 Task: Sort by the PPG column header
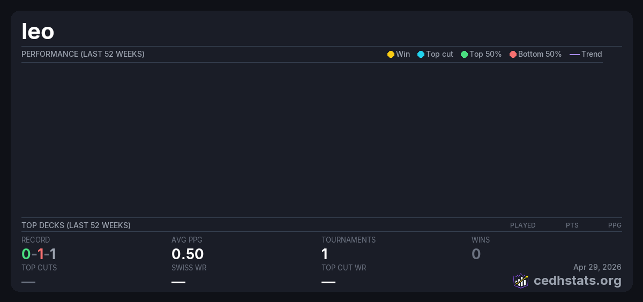coord(615,225)
